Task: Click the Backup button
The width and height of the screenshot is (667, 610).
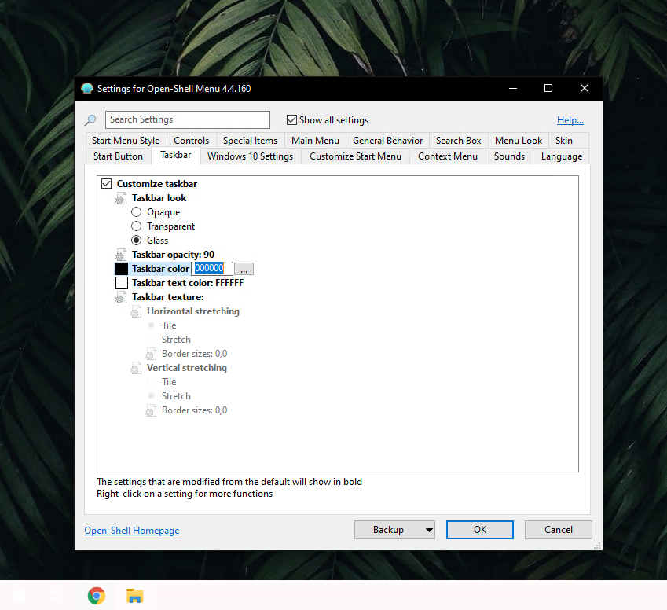Action: click(x=388, y=530)
